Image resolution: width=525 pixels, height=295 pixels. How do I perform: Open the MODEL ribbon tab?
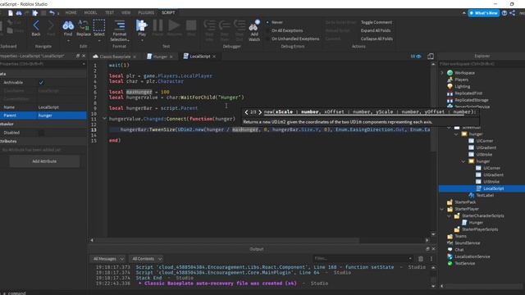coord(90,12)
